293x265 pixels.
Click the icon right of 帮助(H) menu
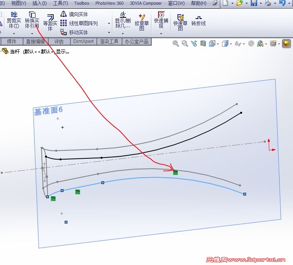click(215, 3)
